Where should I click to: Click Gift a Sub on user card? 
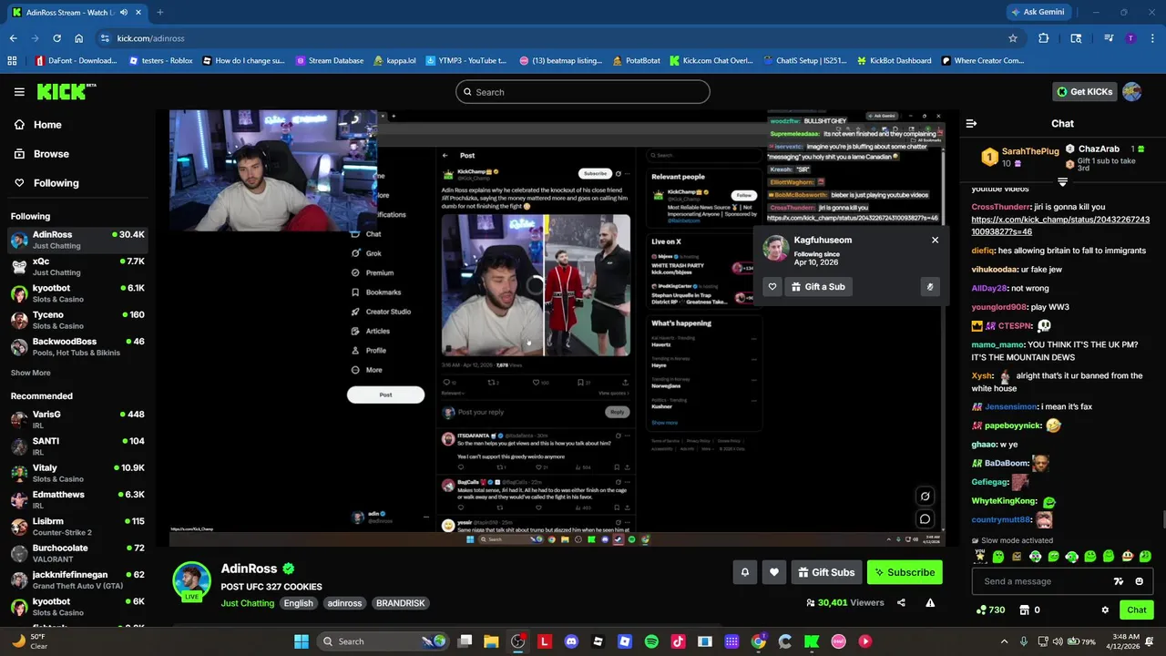click(x=818, y=286)
